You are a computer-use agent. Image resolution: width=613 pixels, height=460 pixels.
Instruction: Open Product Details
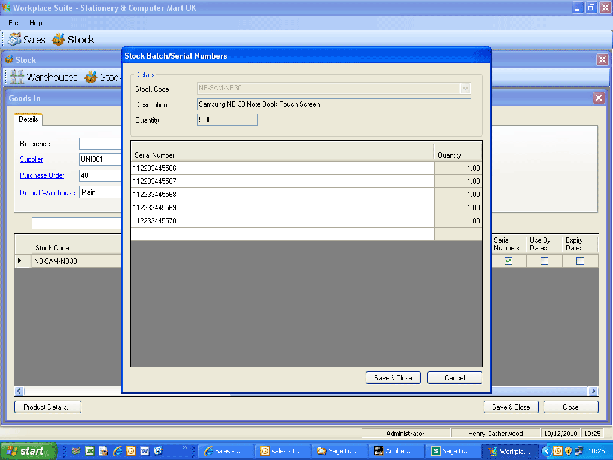coord(48,407)
